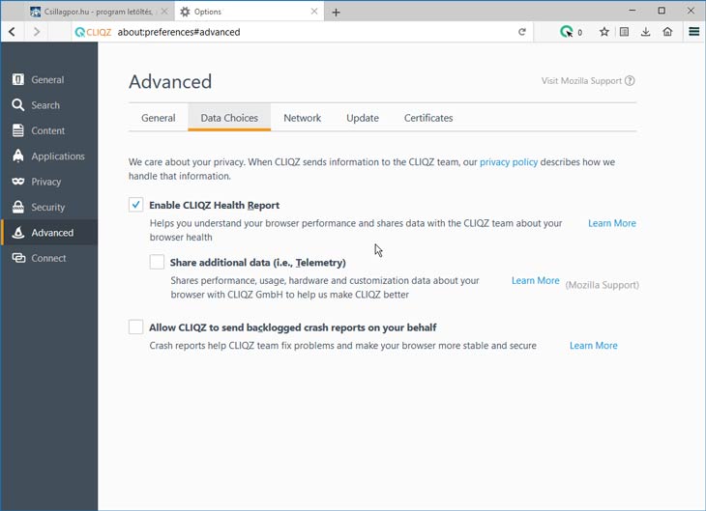Switch to the Certificates tab
This screenshot has width=706, height=511.
click(x=428, y=118)
